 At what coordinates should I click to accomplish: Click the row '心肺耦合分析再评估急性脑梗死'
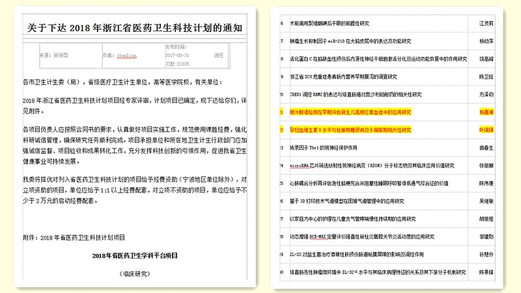[x=369, y=184]
